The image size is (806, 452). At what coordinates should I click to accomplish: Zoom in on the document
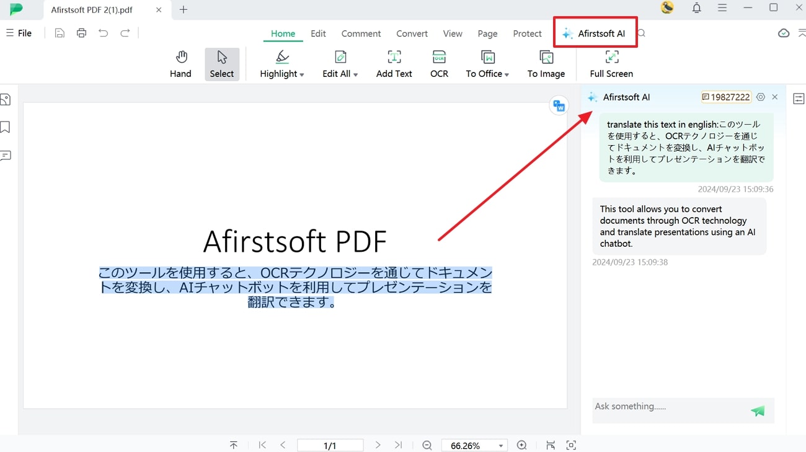(x=522, y=445)
